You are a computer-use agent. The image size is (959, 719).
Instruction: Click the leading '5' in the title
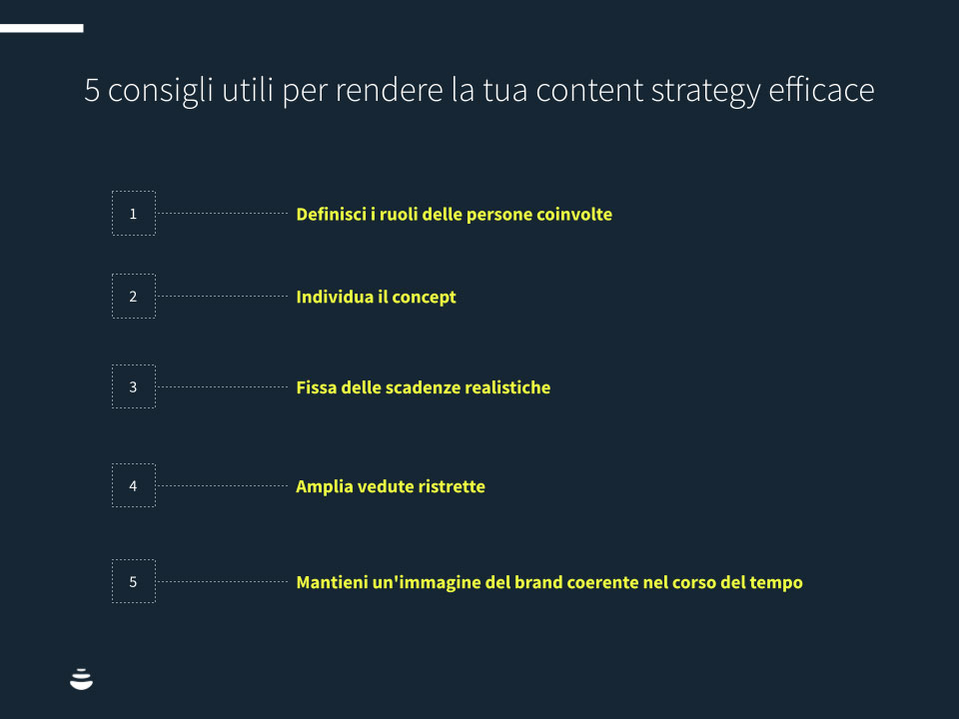pyautogui.click(x=92, y=91)
